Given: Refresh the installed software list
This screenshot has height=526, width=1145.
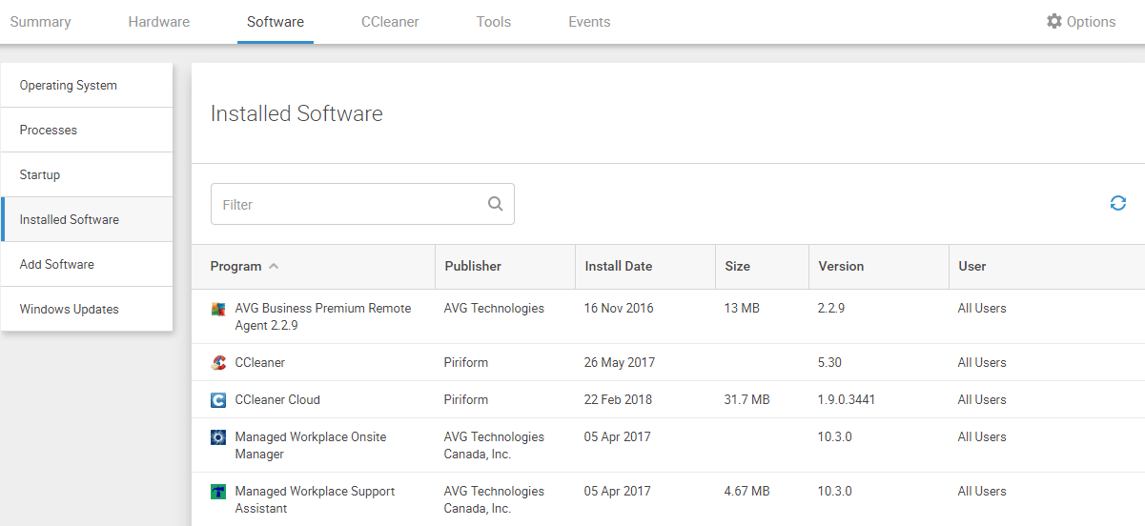Looking at the screenshot, I should click(1118, 203).
